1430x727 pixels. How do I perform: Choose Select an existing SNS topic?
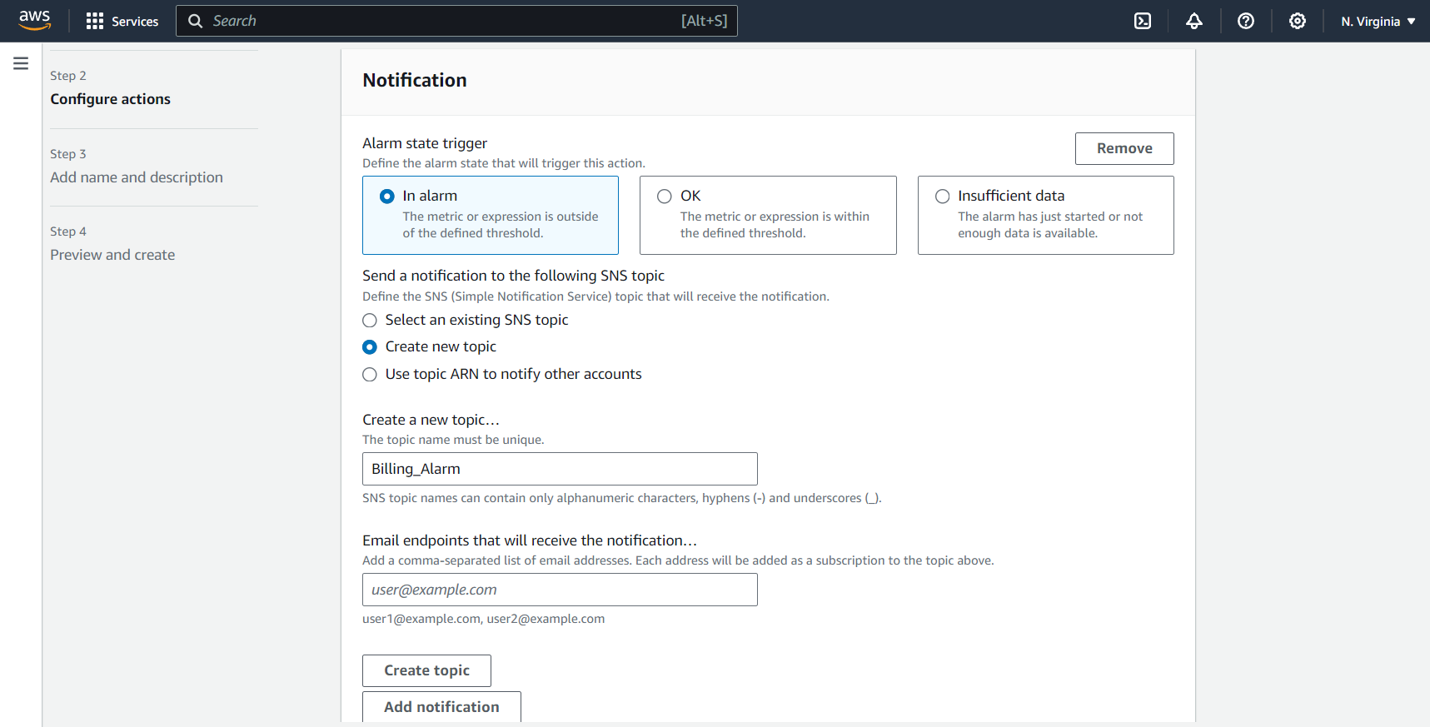point(371,321)
